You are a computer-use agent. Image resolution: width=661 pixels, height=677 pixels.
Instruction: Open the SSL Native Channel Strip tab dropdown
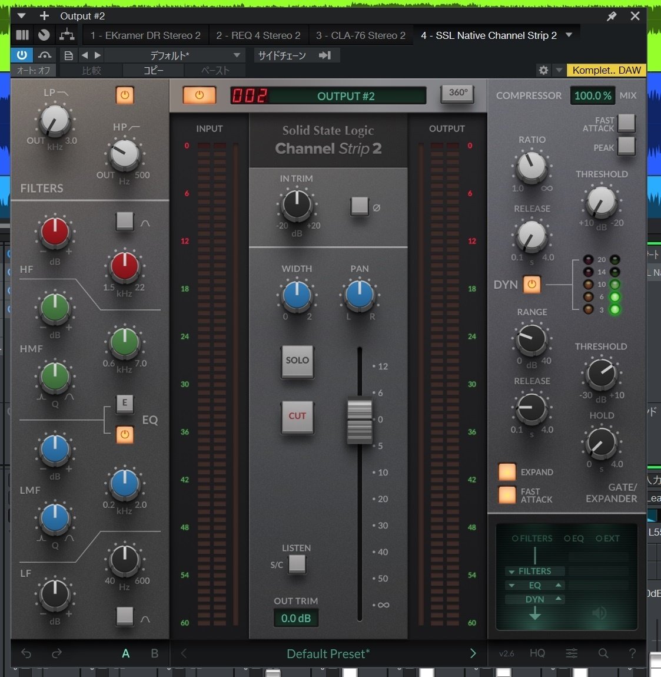568,35
